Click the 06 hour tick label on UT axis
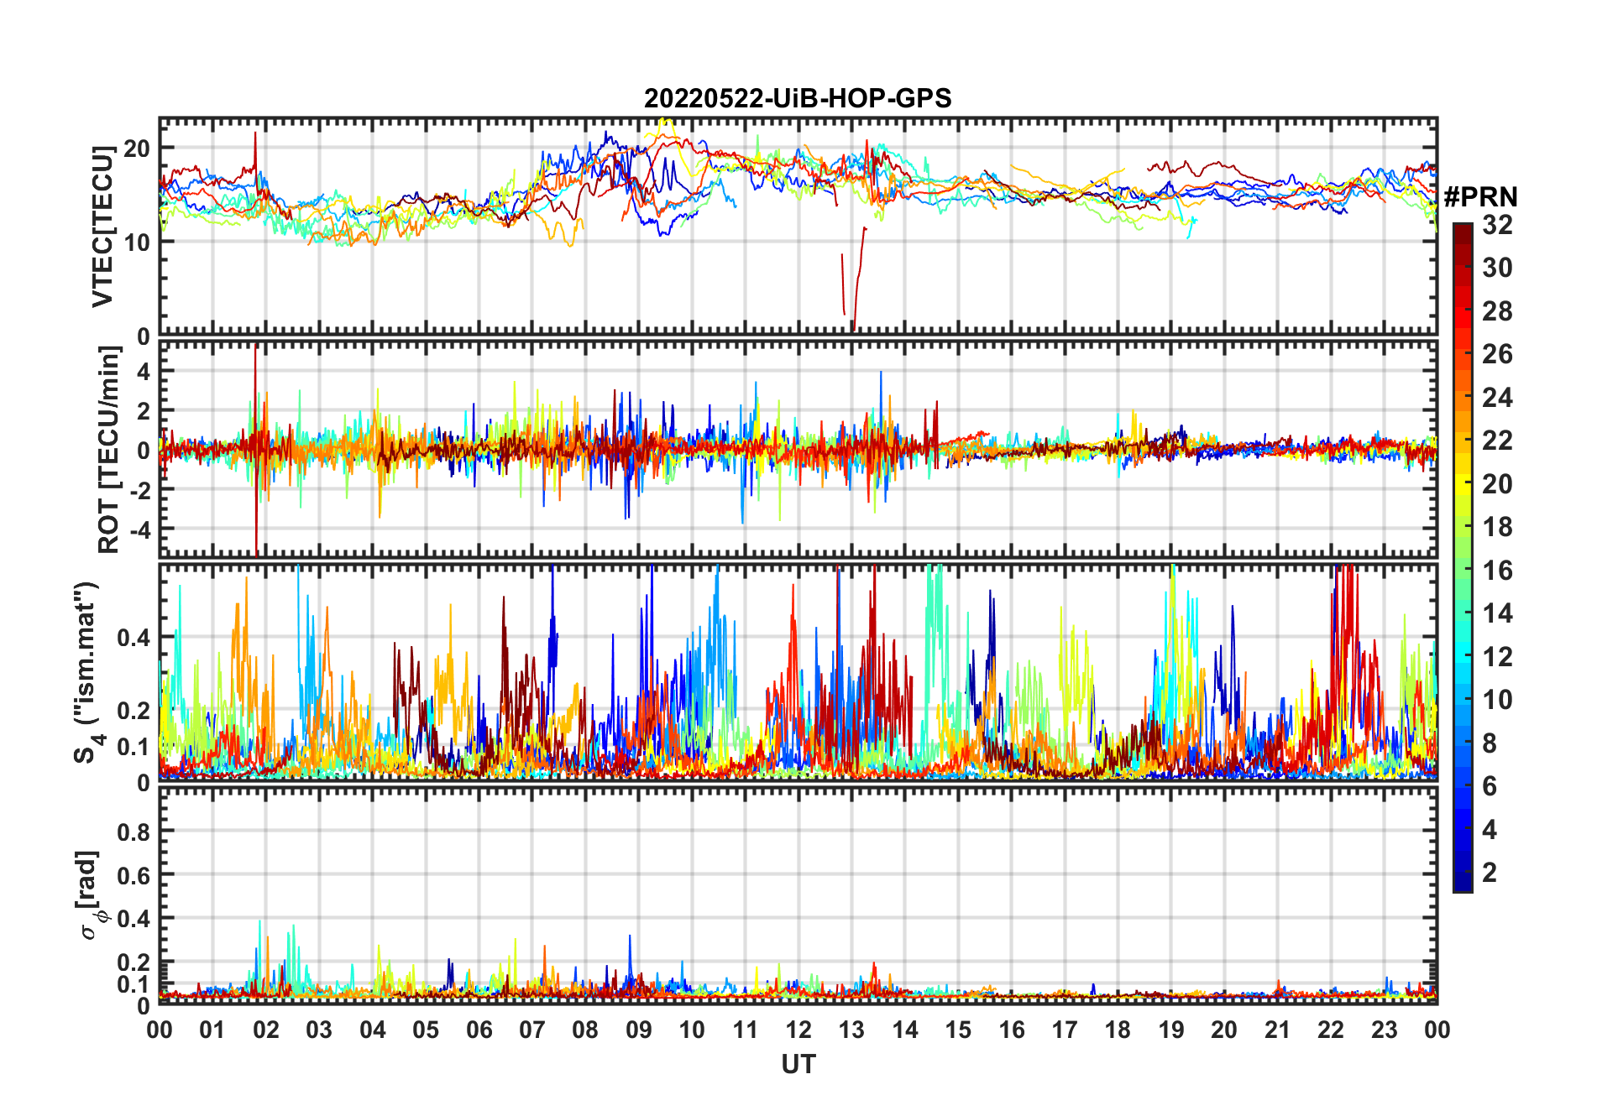 point(479,1030)
